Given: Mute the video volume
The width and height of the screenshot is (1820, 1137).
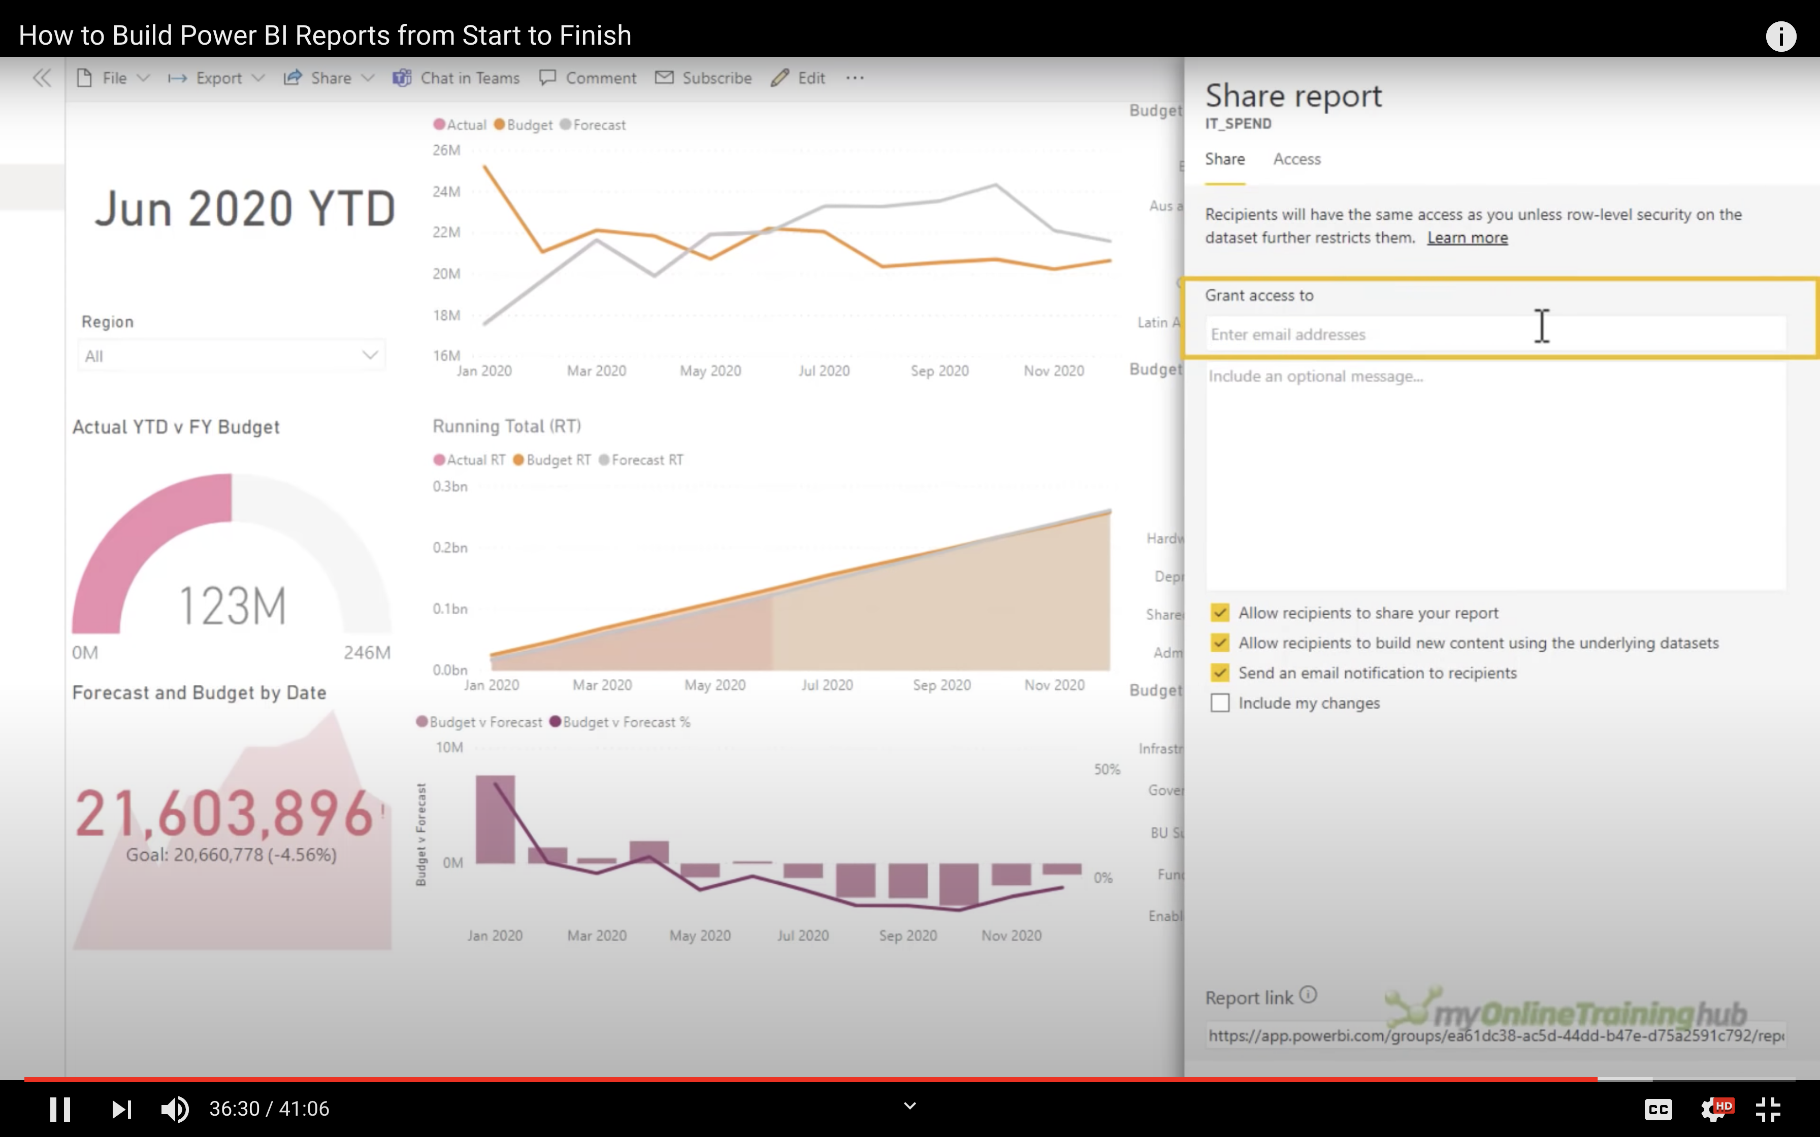Looking at the screenshot, I should pos(175,1109).
